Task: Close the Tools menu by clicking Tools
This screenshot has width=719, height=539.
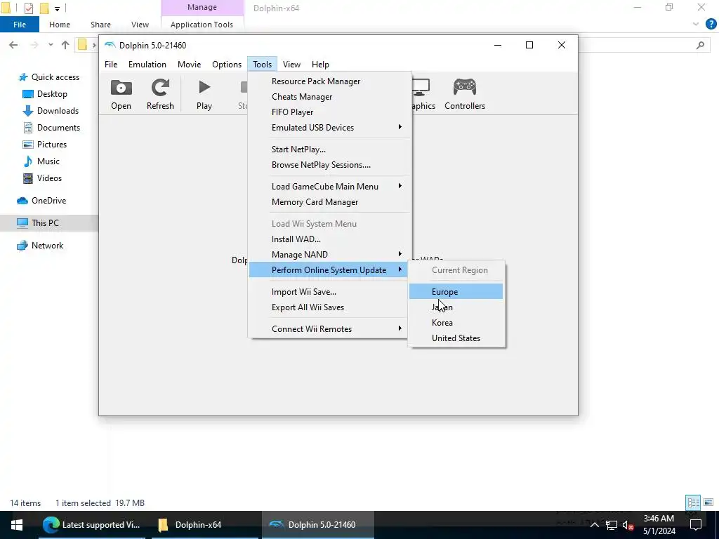Action: (263, 64)
